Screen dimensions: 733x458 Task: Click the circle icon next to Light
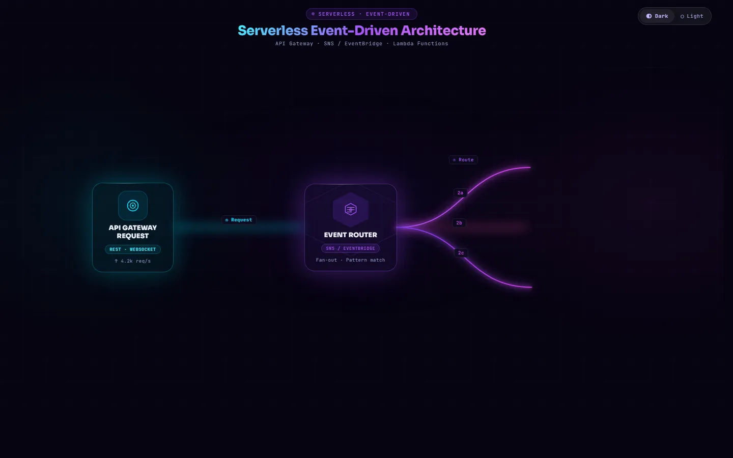683,16
